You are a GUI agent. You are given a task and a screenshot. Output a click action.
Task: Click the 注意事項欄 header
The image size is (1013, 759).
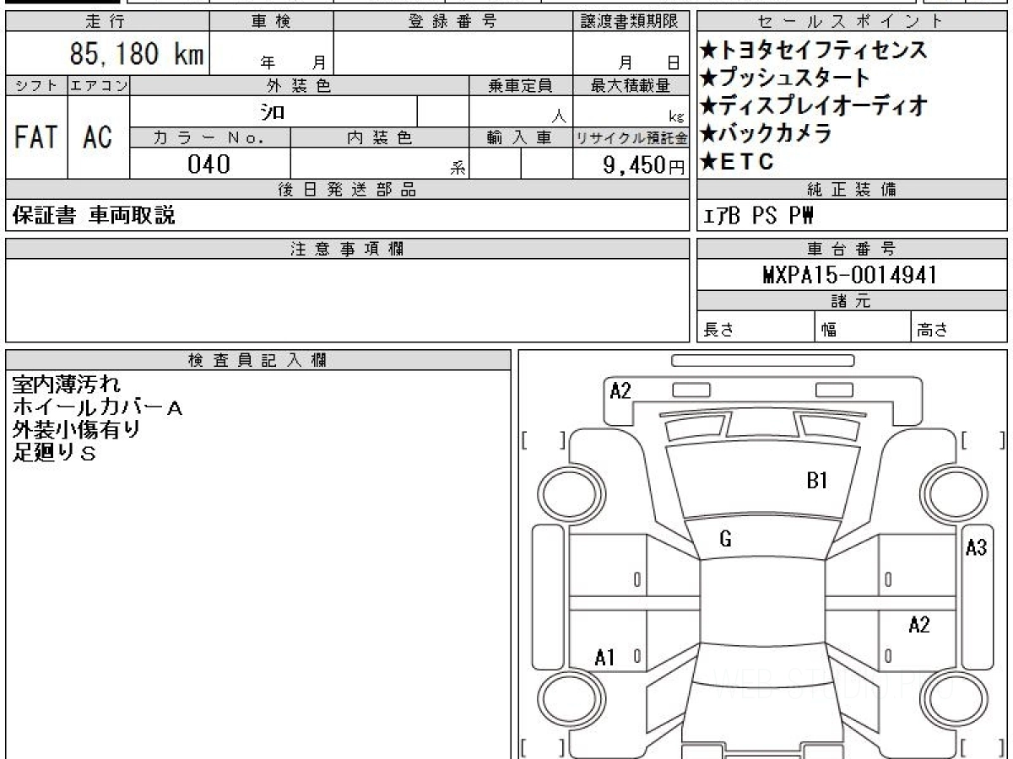tap(348, 249)
